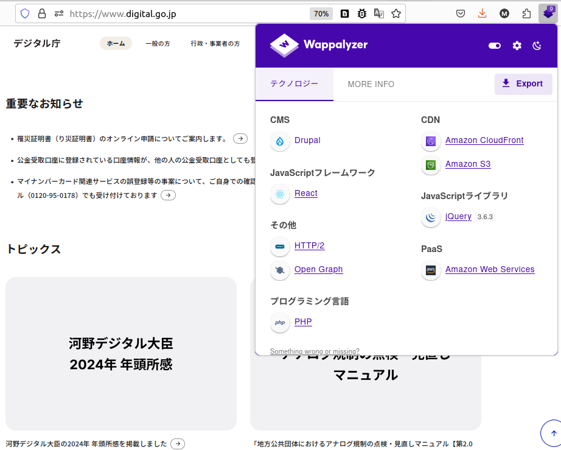Open the Amazon CloudFront link
Screen dimensions: 561x450
(484, 140)
